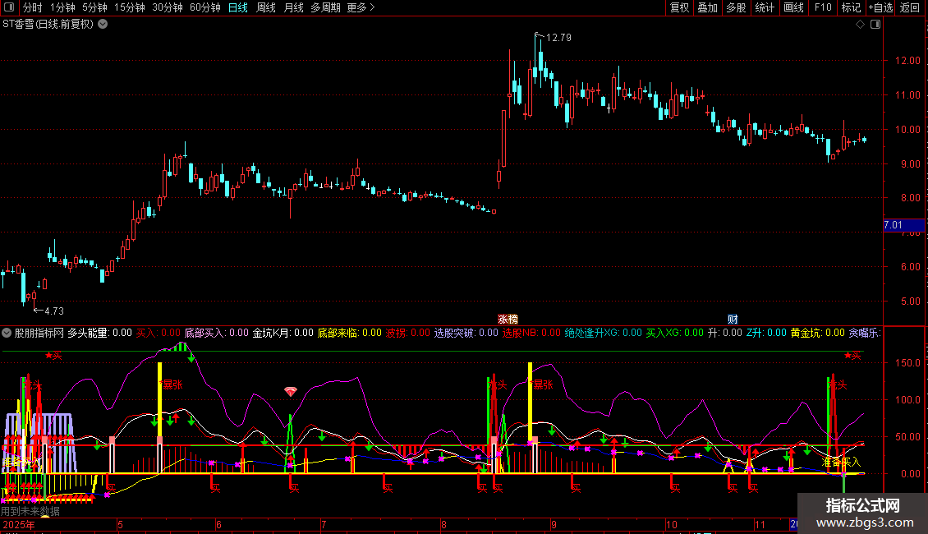The width and height of the screenshot is (928, 534).
Task: Click the 涨榜 event marker
Action: pyautogui.click(x=508, y=319)
